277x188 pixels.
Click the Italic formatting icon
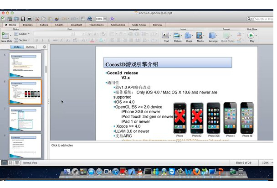(42, 40)
